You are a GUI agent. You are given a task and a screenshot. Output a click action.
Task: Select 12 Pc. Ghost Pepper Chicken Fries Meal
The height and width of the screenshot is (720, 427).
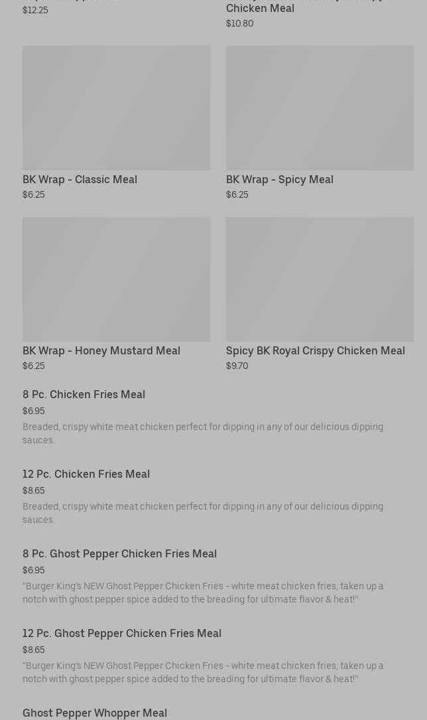tap(122, 634)
